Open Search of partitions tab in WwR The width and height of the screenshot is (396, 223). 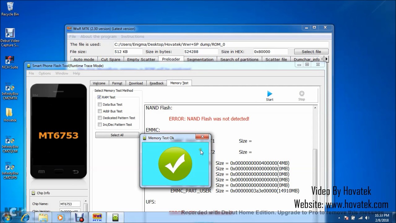pyautogui.click(x=239, y=59)
